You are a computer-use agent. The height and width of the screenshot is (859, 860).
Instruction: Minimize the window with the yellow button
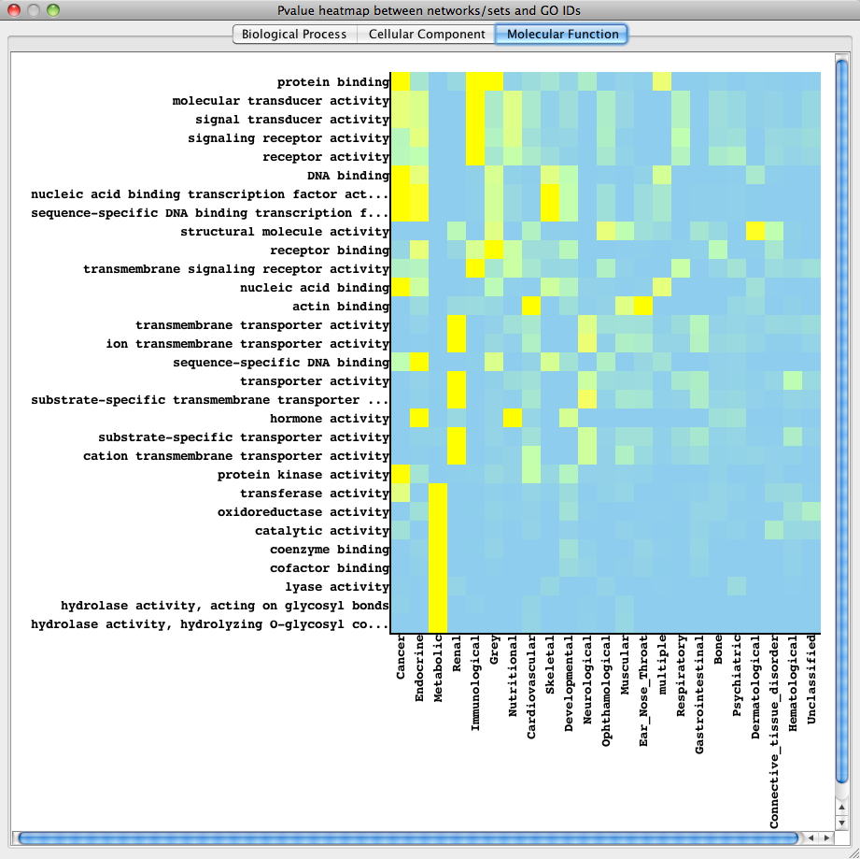point(35,10)
